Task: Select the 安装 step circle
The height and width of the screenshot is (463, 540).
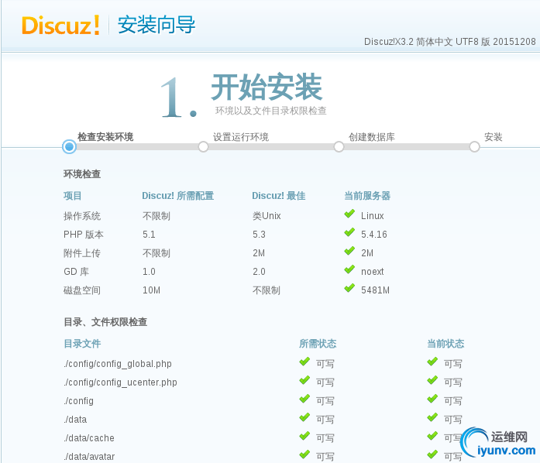Action: coord(475,146)
